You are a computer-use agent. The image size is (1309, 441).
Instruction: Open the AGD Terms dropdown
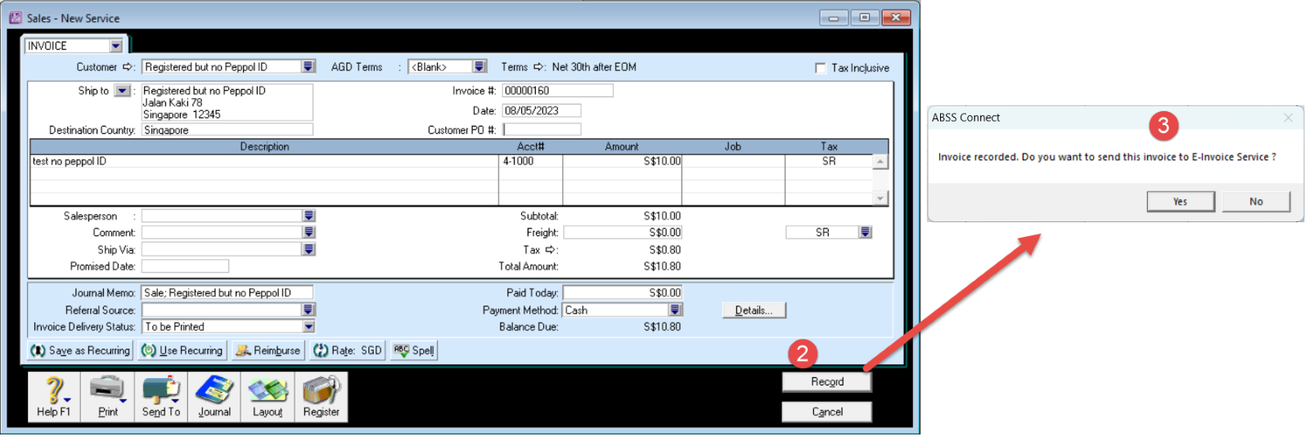coord(479,67)
